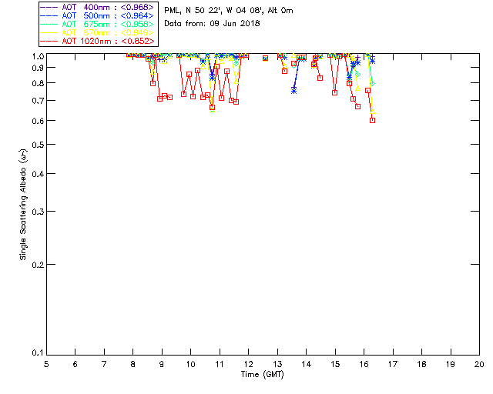
Task: Click the 12 tick label on time axis
Action: 248,364
